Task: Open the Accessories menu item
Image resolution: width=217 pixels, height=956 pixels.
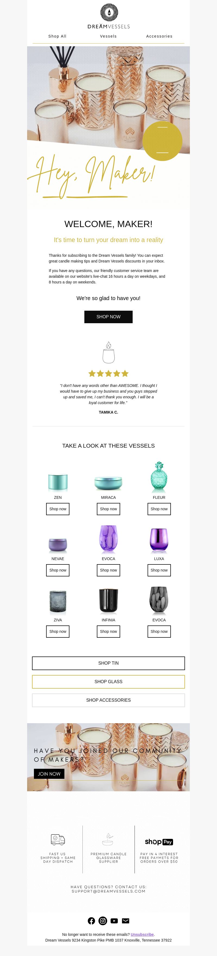Action: click(159, 36)
